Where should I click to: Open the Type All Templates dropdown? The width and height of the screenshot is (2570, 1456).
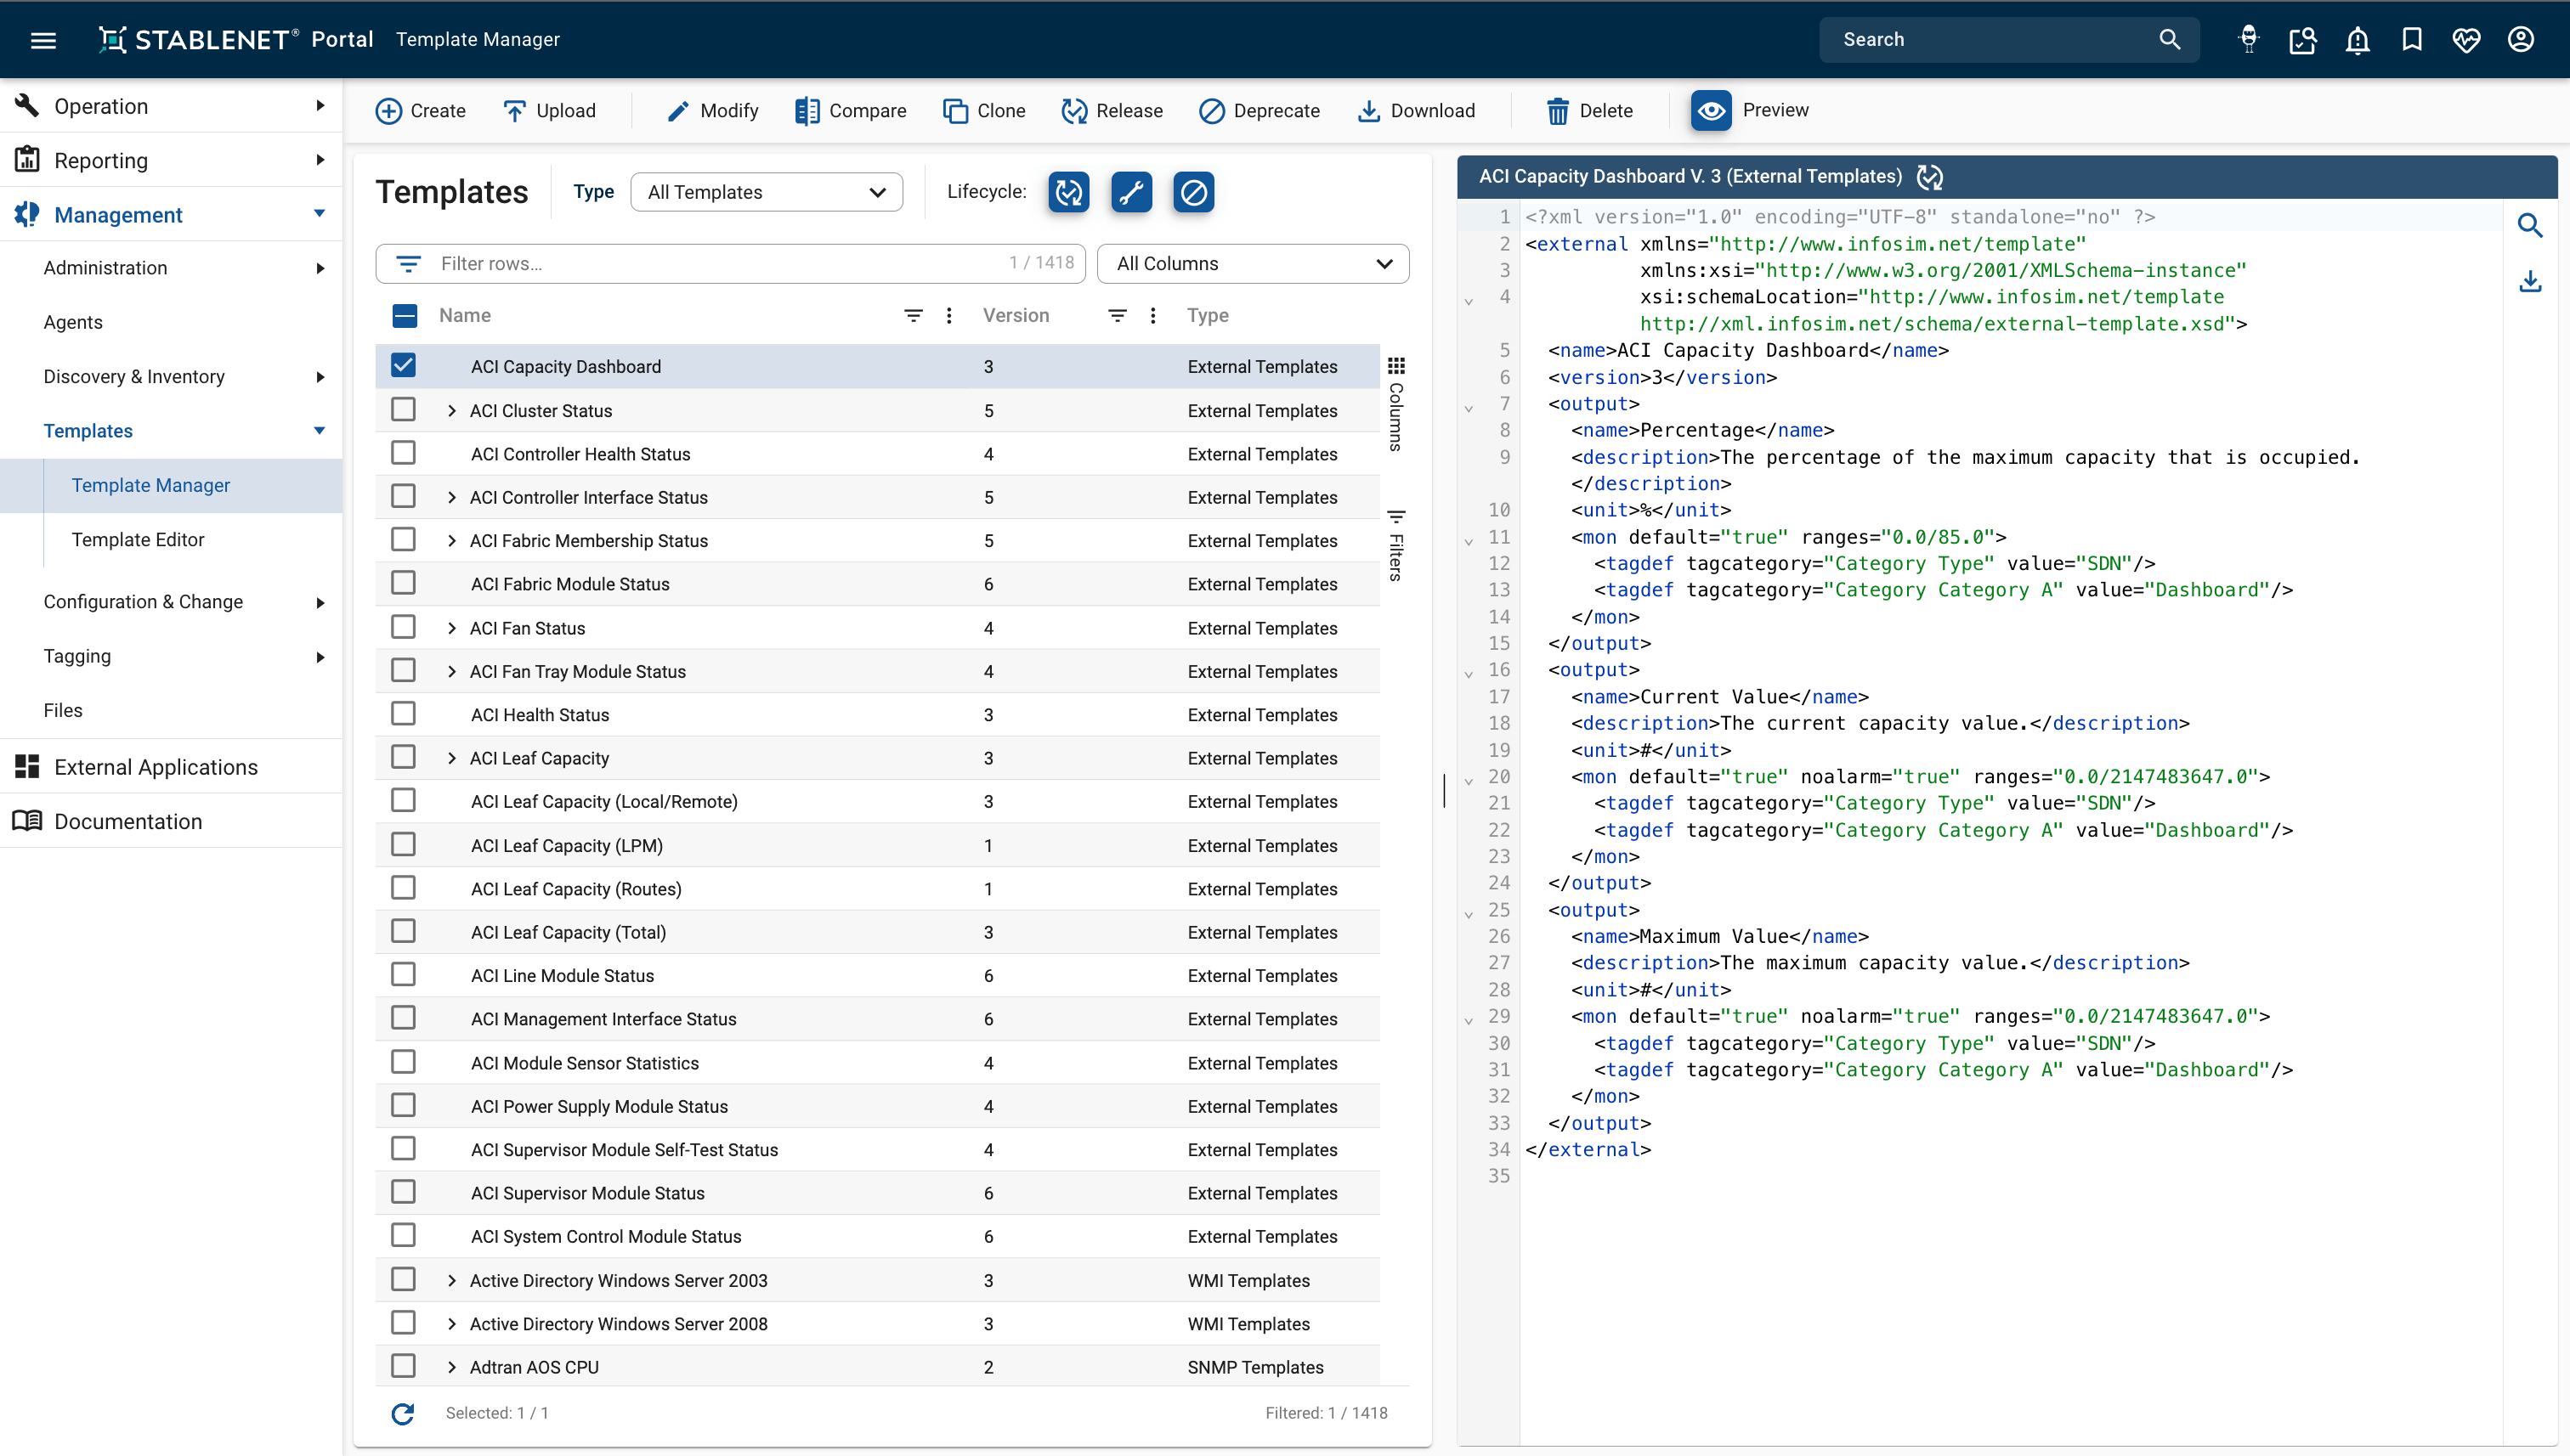pyautogui.click(x=767, y=192)
